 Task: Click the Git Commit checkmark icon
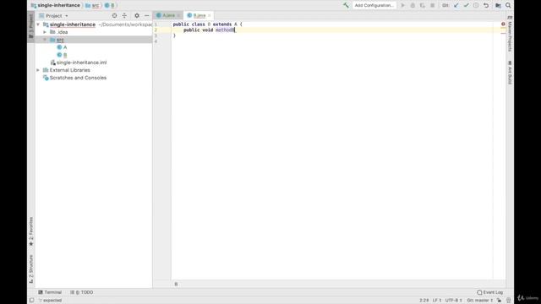466,5
